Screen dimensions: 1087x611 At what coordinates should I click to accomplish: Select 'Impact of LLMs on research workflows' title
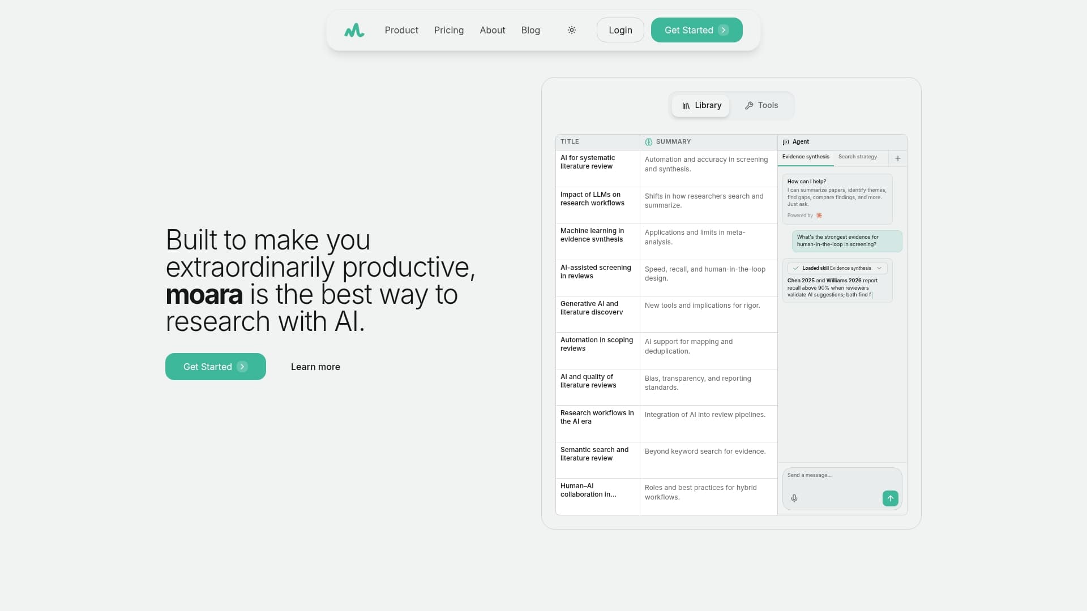click(592, 199)
